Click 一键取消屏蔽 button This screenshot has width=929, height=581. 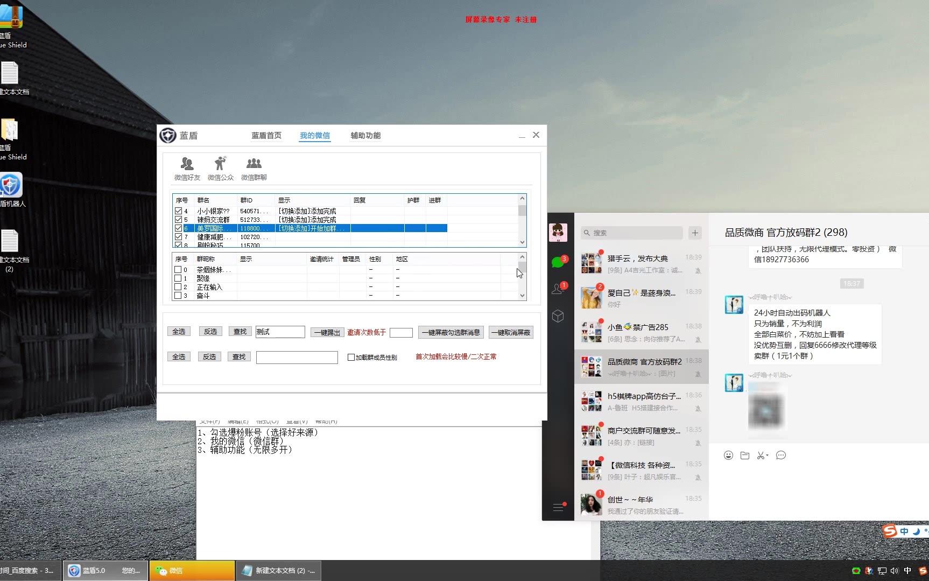tap(511, 332)
